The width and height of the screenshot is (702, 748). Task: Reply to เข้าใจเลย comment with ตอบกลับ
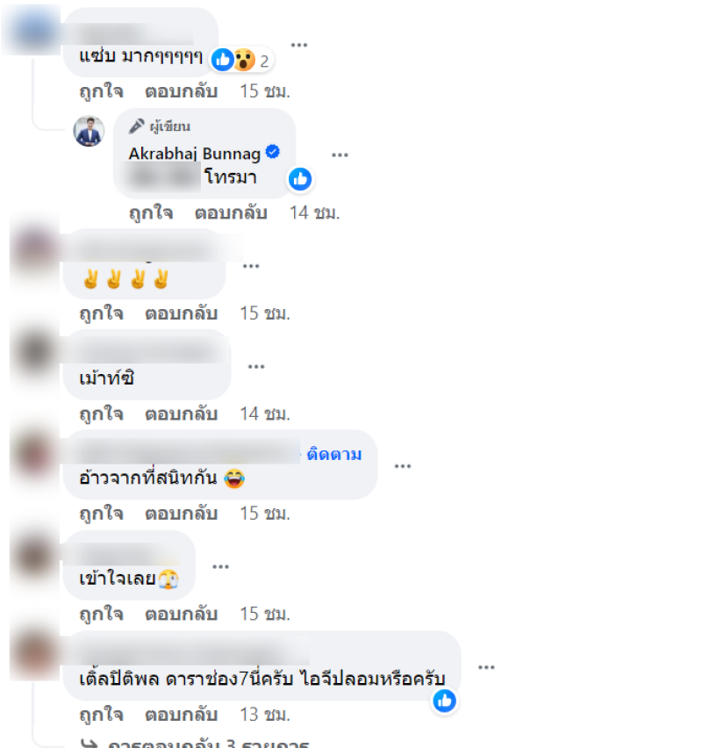(x=182, y=614)
